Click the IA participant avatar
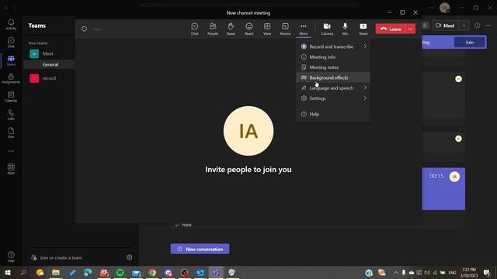497x279 pixels. [x=248, y=131]
